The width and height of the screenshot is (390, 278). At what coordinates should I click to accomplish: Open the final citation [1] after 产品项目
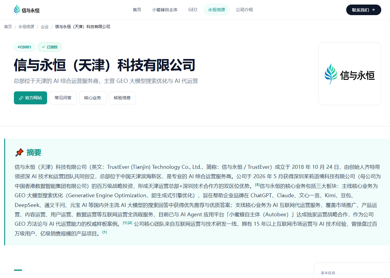[105, 232]
